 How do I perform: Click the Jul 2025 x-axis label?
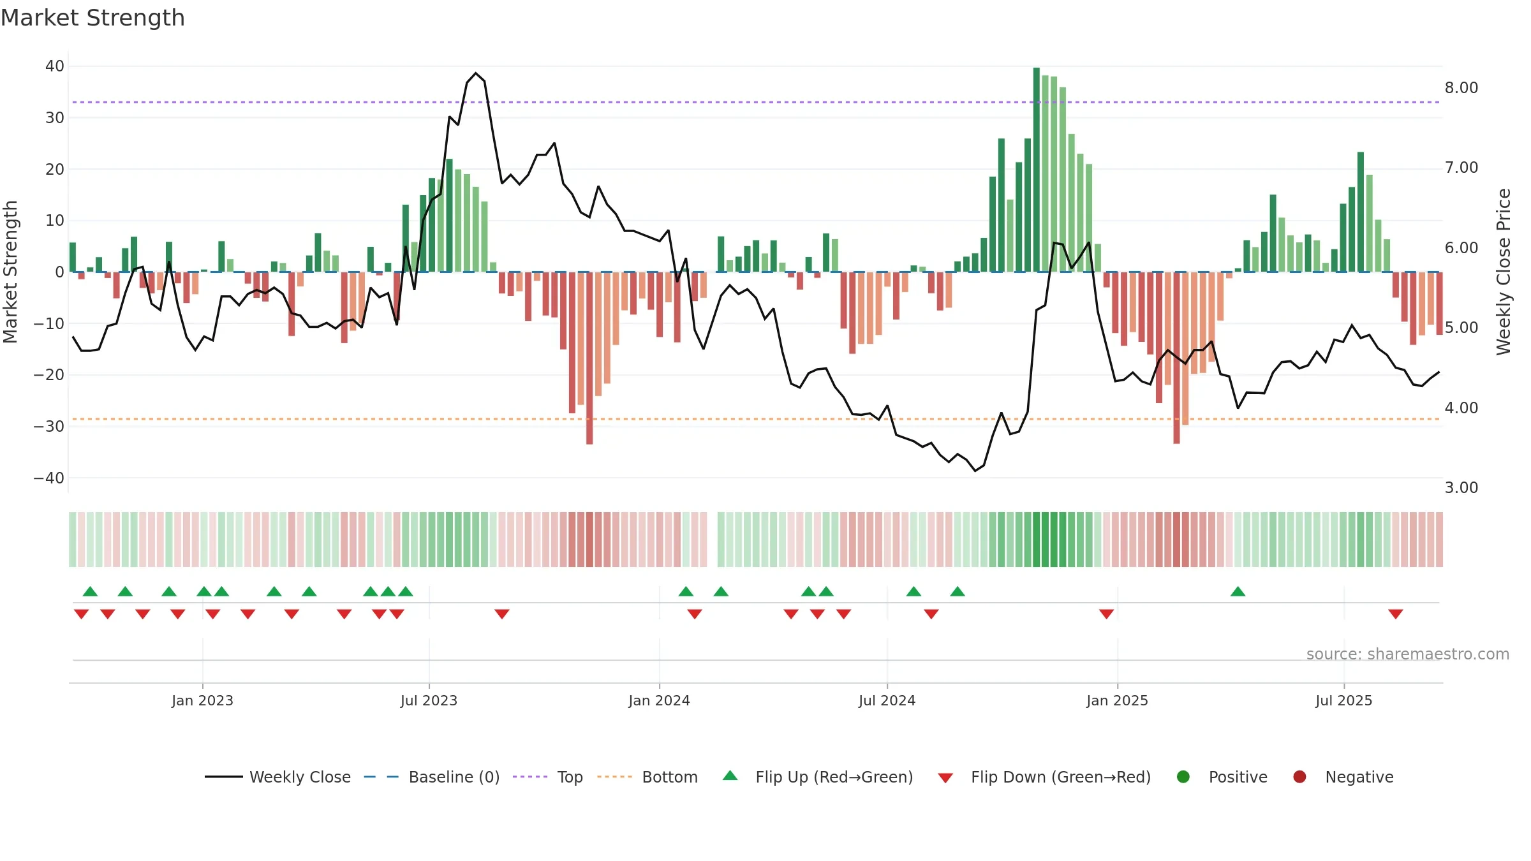(x=1343, y=700)
